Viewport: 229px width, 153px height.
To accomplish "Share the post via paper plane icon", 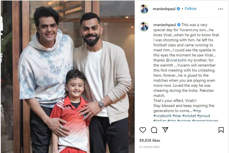I will pos(165,130).
